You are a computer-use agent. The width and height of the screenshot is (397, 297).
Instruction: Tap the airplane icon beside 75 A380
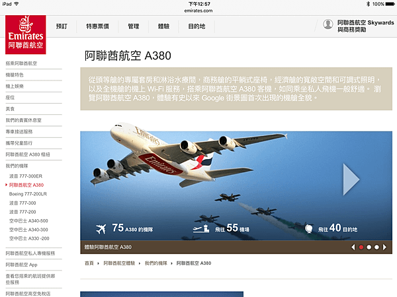pos(101,229)
